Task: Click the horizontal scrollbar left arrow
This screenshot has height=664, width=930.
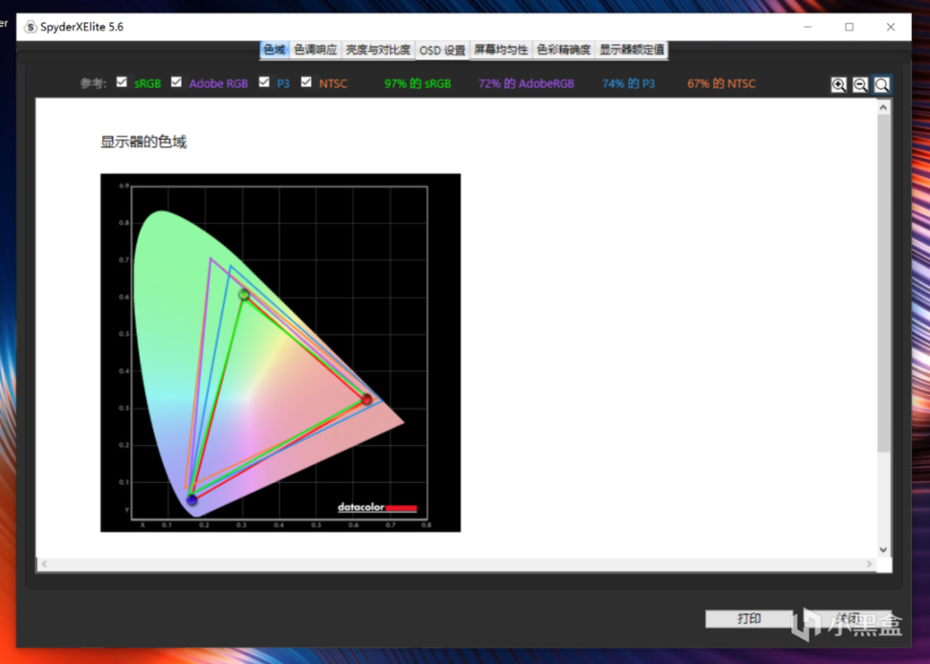Action: pos(44,564)
